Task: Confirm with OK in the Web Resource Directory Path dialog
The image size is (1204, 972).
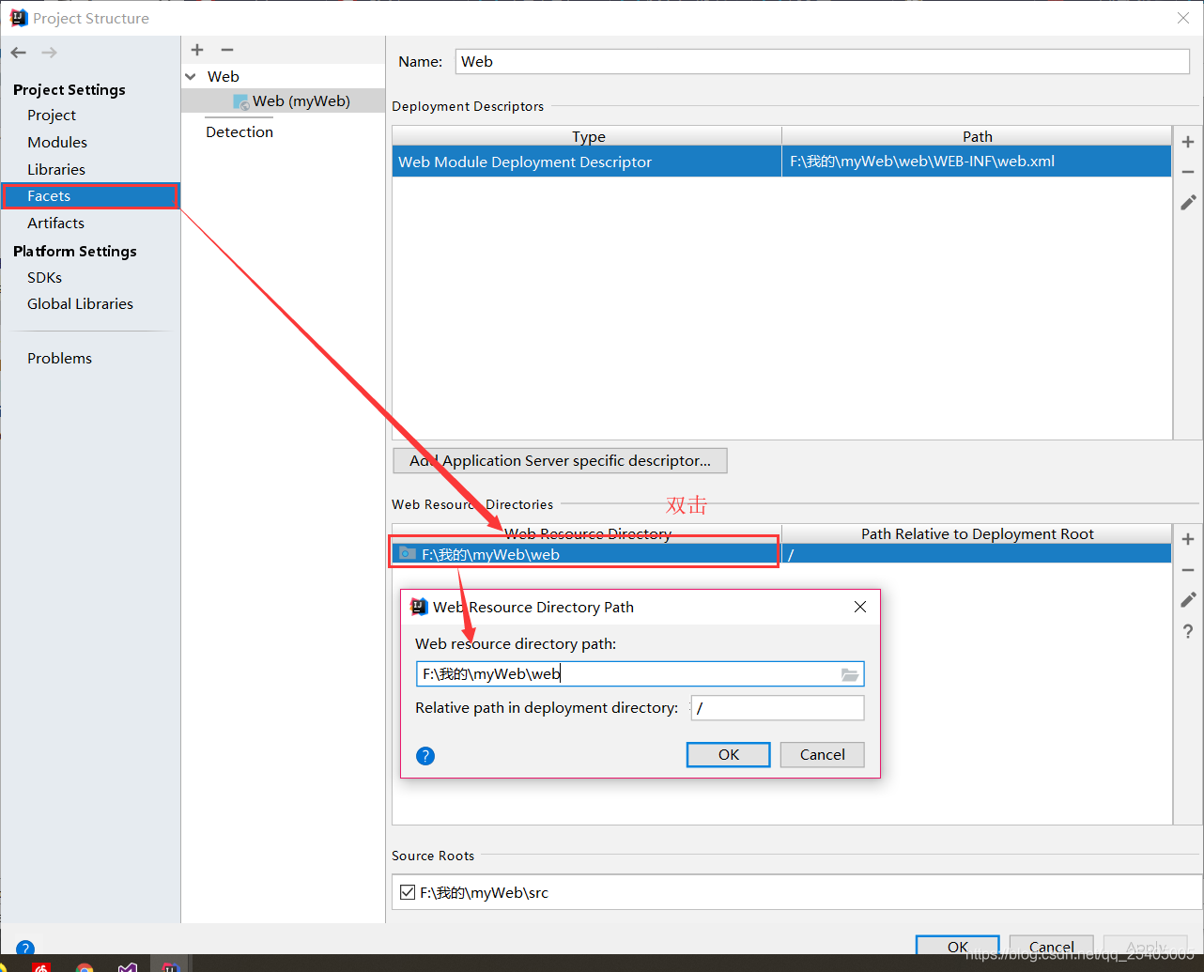Action: pos(729,755)
